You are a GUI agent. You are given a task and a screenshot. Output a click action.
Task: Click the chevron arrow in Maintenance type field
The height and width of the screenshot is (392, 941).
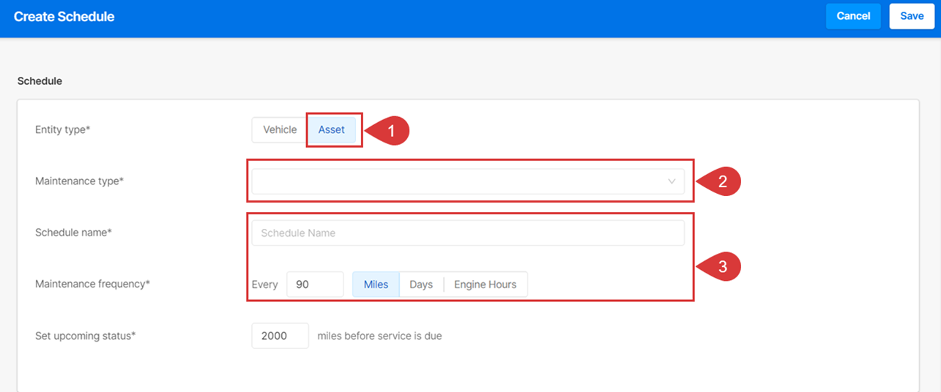(672, 181)
